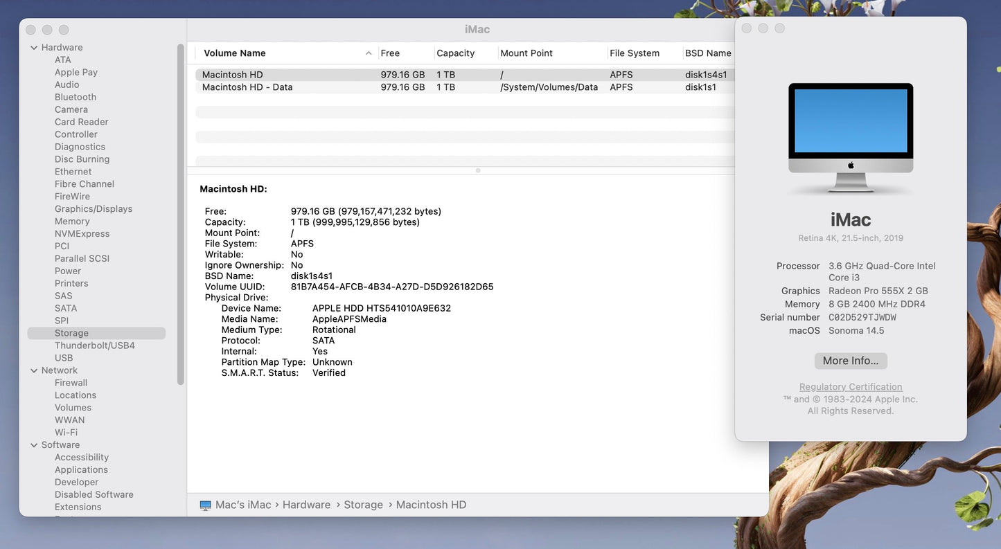Collapse the Network section disclosure triangle

34,371
